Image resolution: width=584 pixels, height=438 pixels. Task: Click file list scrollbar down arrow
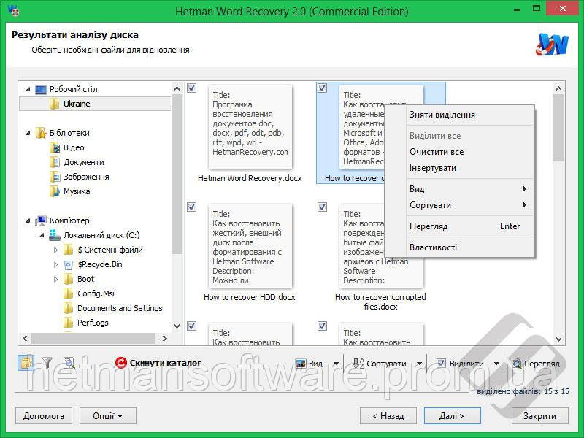coord(558,339)
